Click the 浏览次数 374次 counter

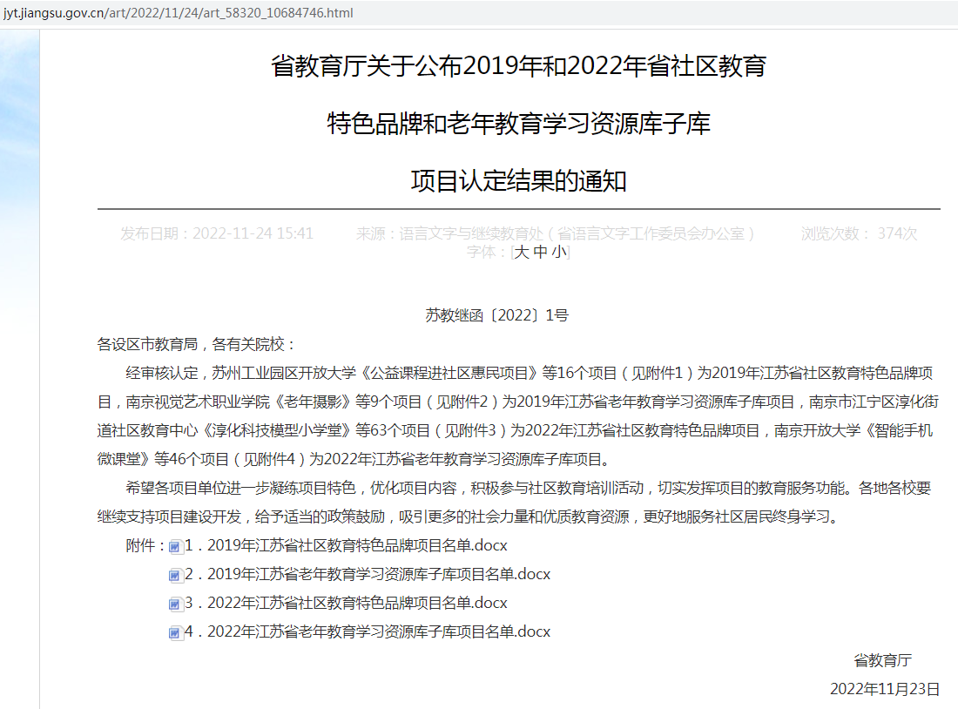click(859, 233)
